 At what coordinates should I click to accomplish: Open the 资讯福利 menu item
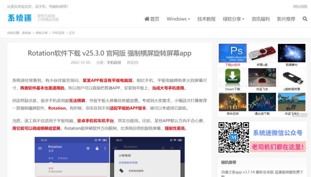260,19
